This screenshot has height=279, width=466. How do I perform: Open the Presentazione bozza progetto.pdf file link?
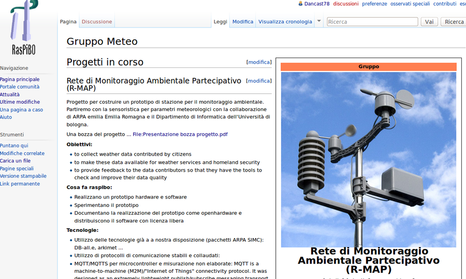[x=180, y=134]
